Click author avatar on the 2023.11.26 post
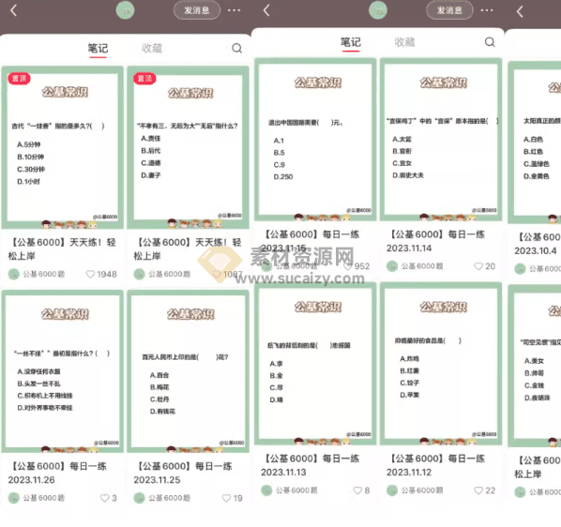This screenshot has width=561, height=527. (x=13, y=498)
